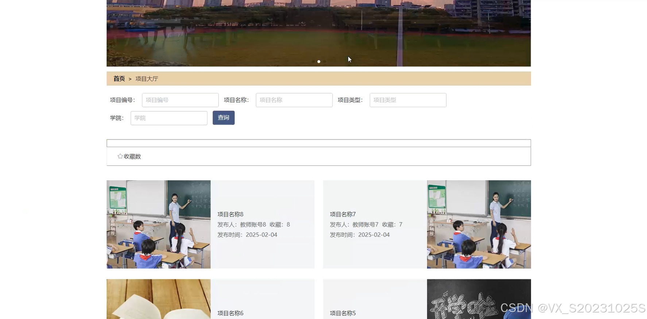Click 发布人：教师账号8 text

(x=242, y=224)
